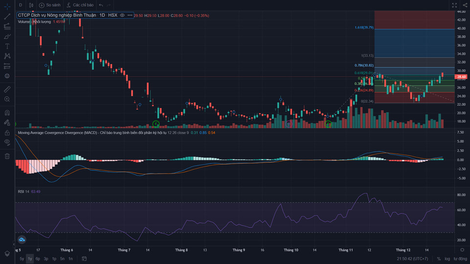Open more options next to HSX
Screen dimensions: 470x264
(130, 15)
